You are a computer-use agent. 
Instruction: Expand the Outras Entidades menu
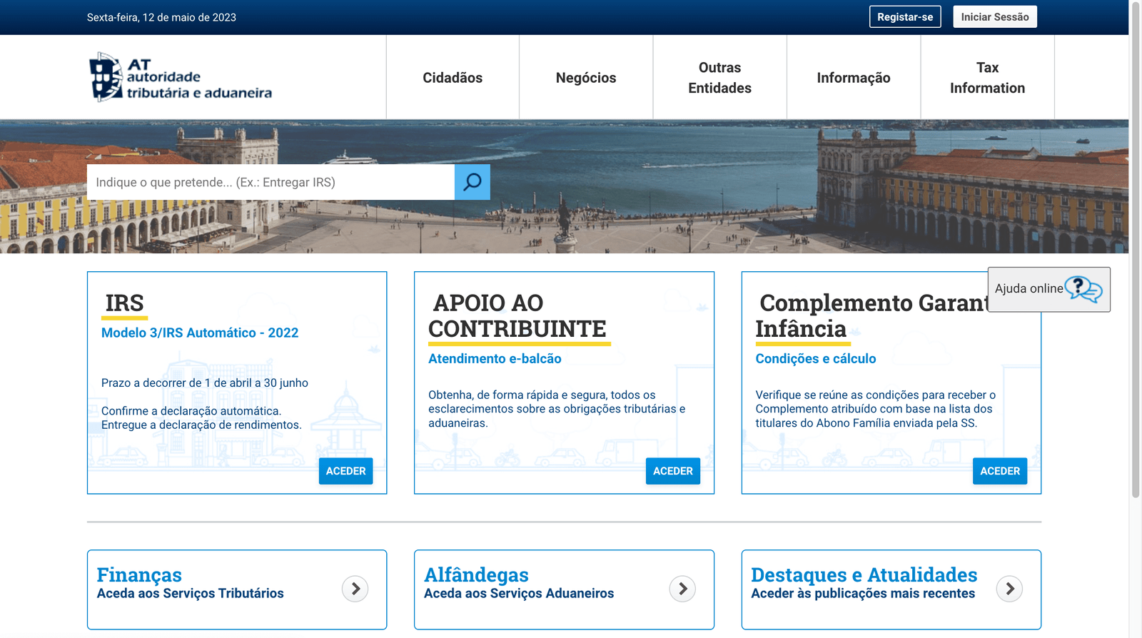click(x=719, y=78)
